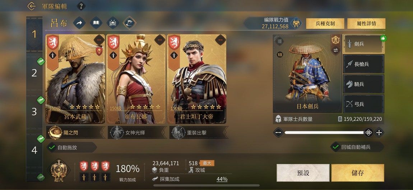This screenshot has height=190, width=413.
Task: Open the question mark help icon
Action: point(81,6)
